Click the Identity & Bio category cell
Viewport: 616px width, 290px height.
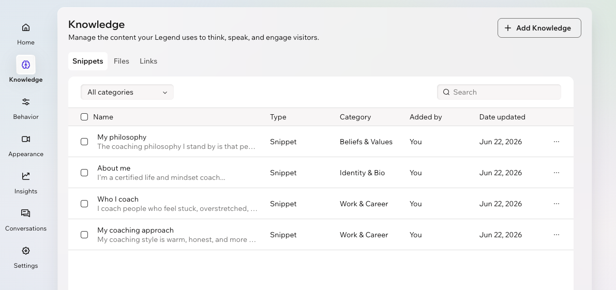coord(362,173)
